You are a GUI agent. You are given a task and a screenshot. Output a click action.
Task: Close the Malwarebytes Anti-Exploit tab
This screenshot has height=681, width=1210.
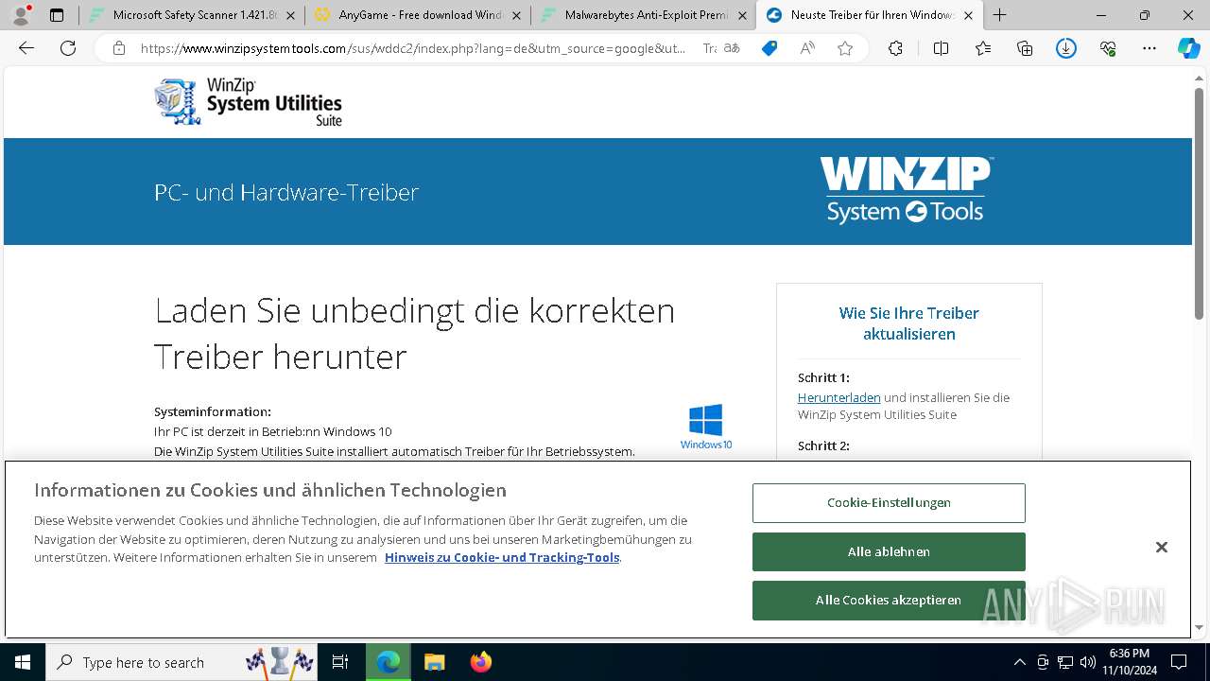pos(742,15)
